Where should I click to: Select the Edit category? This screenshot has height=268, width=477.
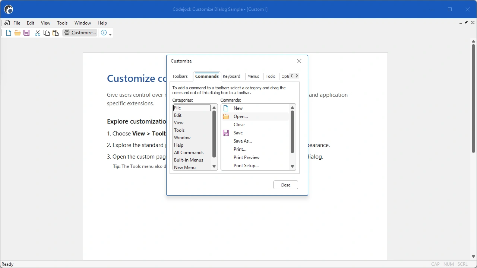click(x=192, y=115)
